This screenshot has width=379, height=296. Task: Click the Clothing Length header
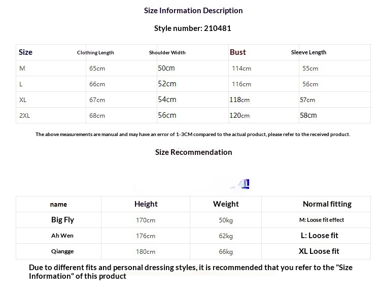[x=95, y=53]
